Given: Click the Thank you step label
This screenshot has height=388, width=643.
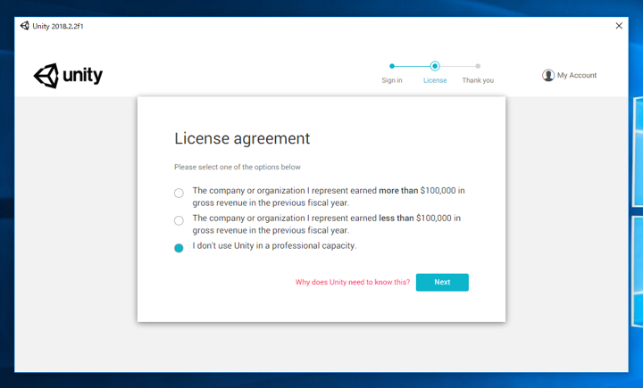Looking at the screenshot, I should point(478,80).
